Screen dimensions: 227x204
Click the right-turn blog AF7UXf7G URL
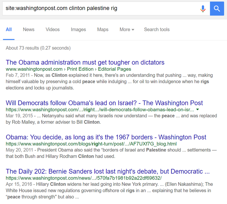pyautogui.click(x=91, y=144)
